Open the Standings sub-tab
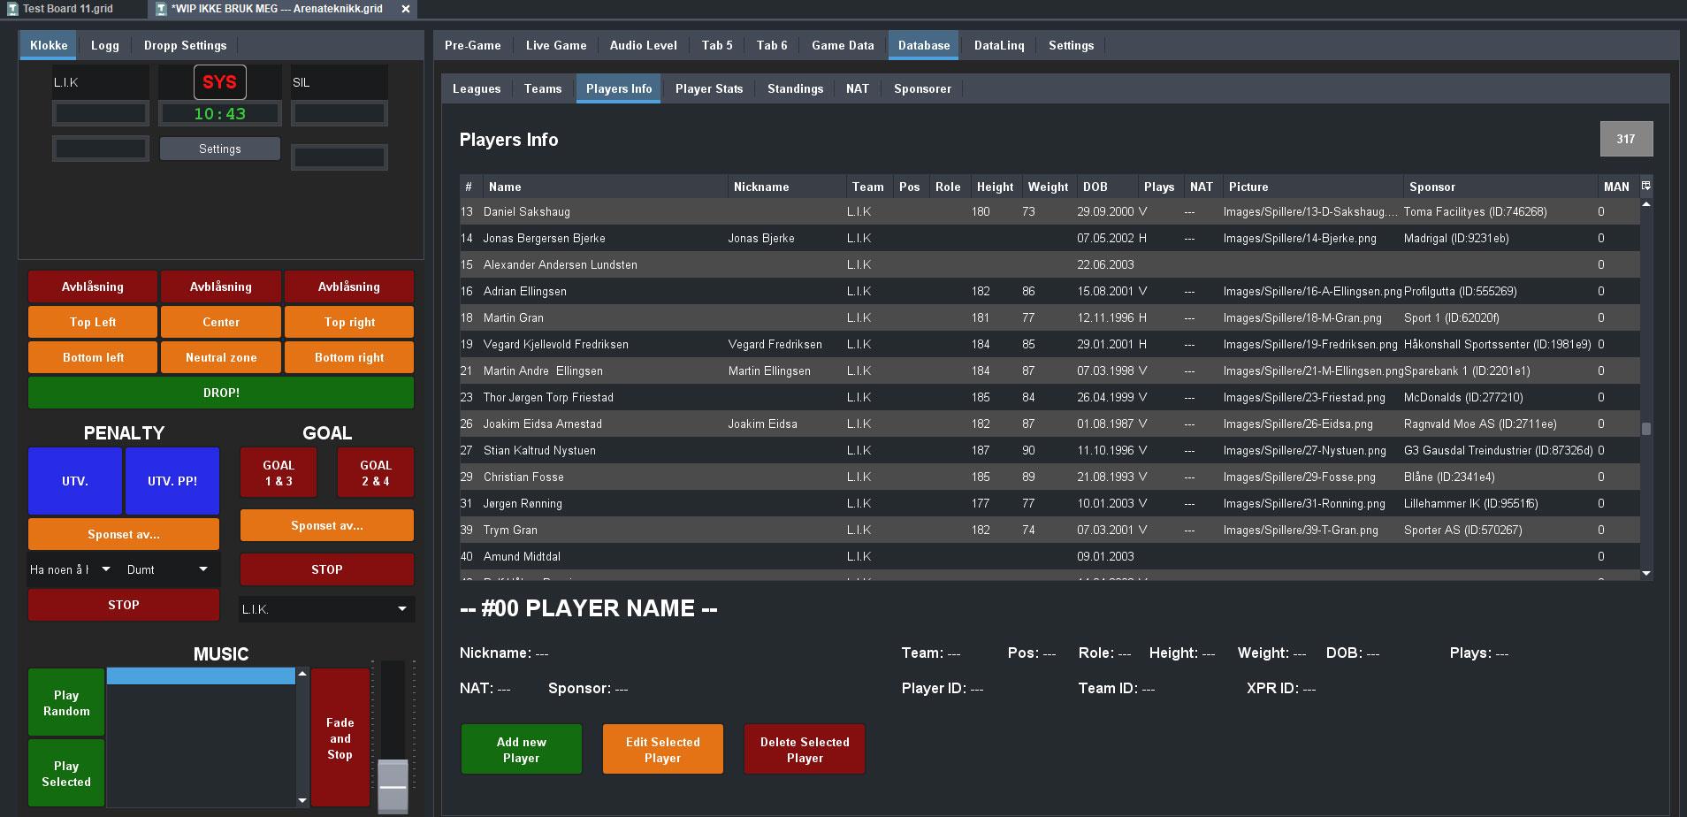The height and width of the screenshot is (817, 1687). 795,88
